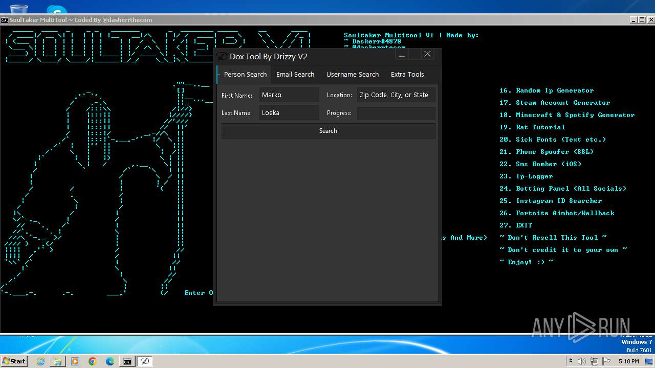The image size is (655, 368).
Task: Minimize the SoulTaker MultiTool console window
Action: (x=634, y=20)
